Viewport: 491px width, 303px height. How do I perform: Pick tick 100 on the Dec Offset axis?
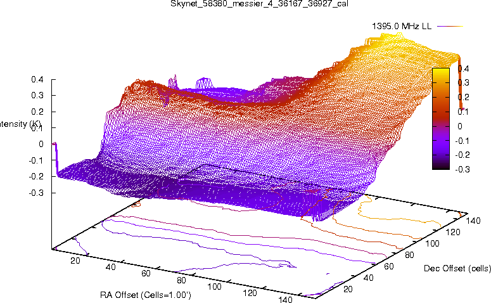click(x=432, y=244)
